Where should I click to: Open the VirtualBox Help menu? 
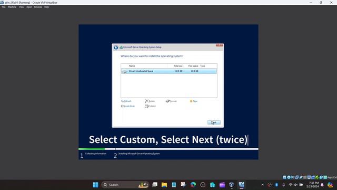coord(46,7)
